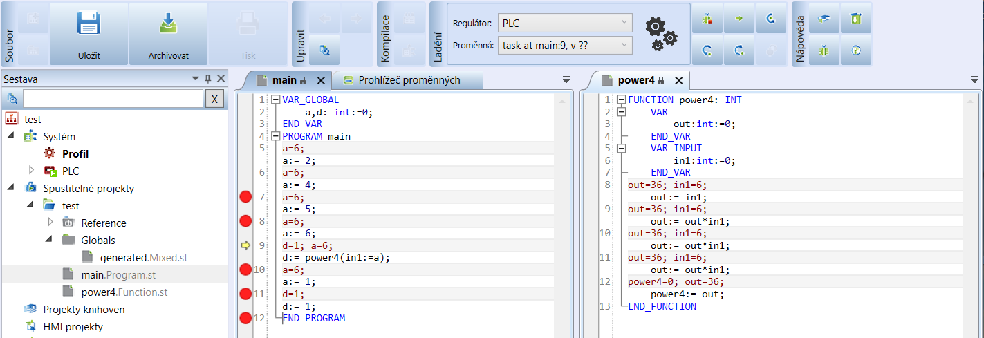Open the Regulátor PLC dropdown

point(566,23)
